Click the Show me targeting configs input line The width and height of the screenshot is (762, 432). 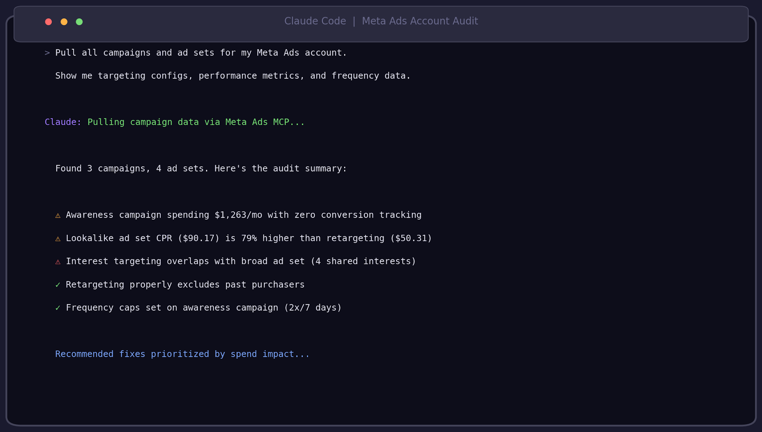pos(233,76)
